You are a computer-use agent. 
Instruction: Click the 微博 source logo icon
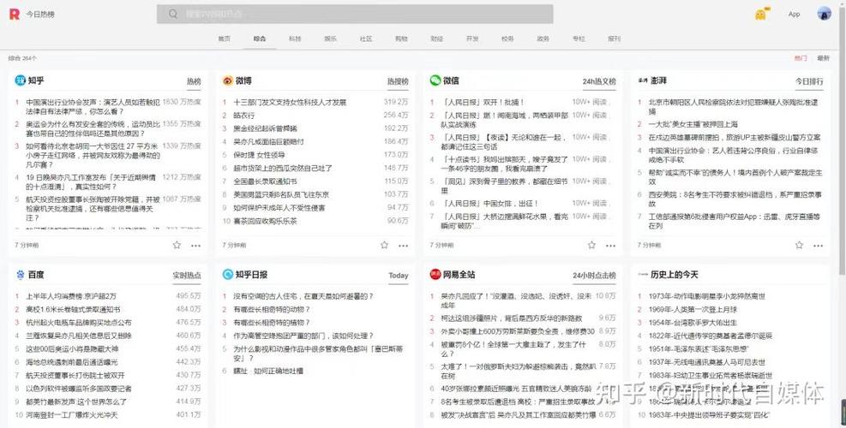[x=228, y=80]
